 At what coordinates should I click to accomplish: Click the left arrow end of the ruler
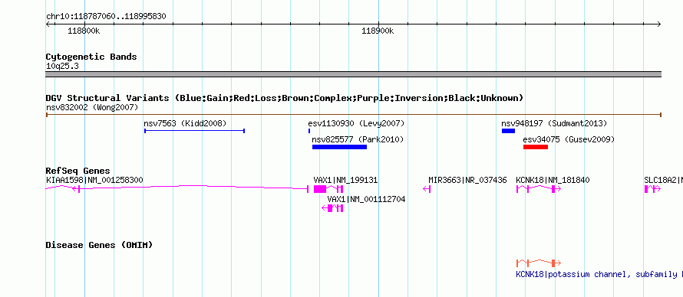48,24
